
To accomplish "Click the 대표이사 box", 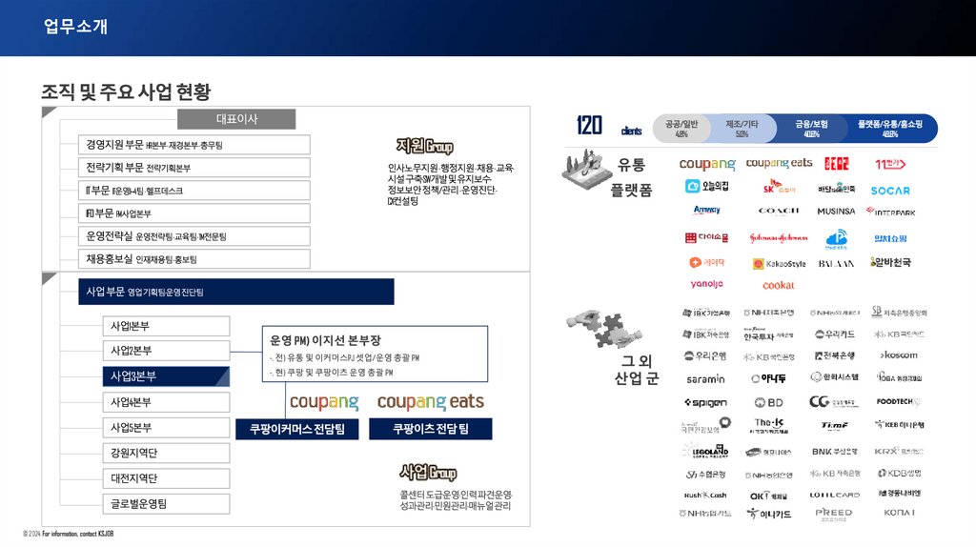I will pyautogui.click(x=236, y=119).
